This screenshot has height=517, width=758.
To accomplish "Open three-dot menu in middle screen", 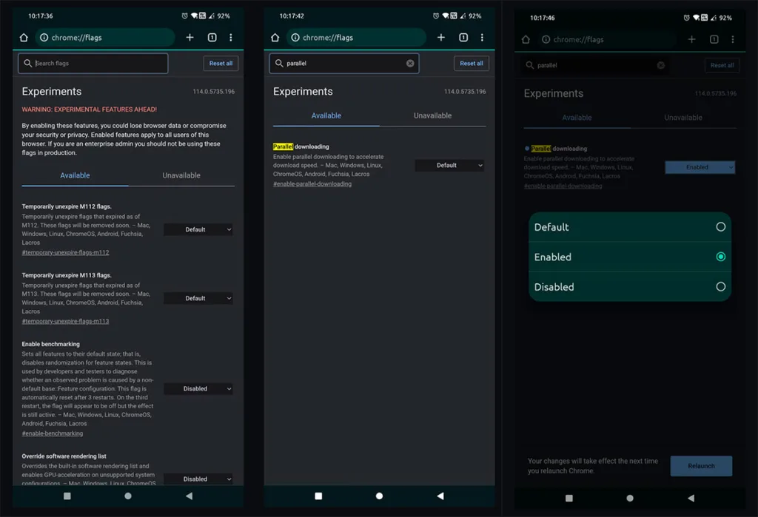I will coord(482,37).
